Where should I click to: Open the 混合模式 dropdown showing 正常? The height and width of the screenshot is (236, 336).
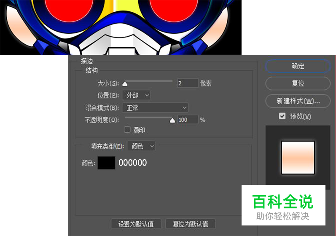pos(155,107)
